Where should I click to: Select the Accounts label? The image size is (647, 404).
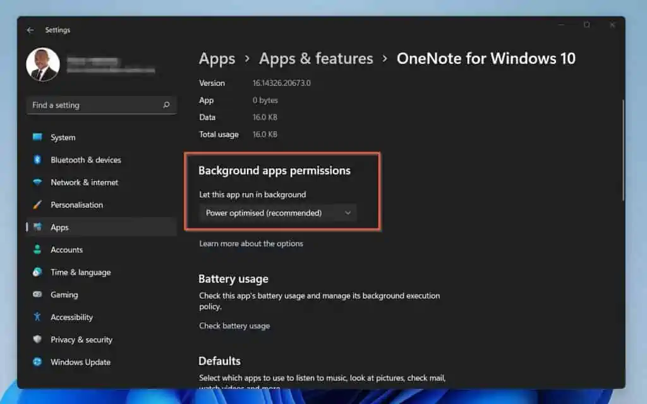pos(66,250)
